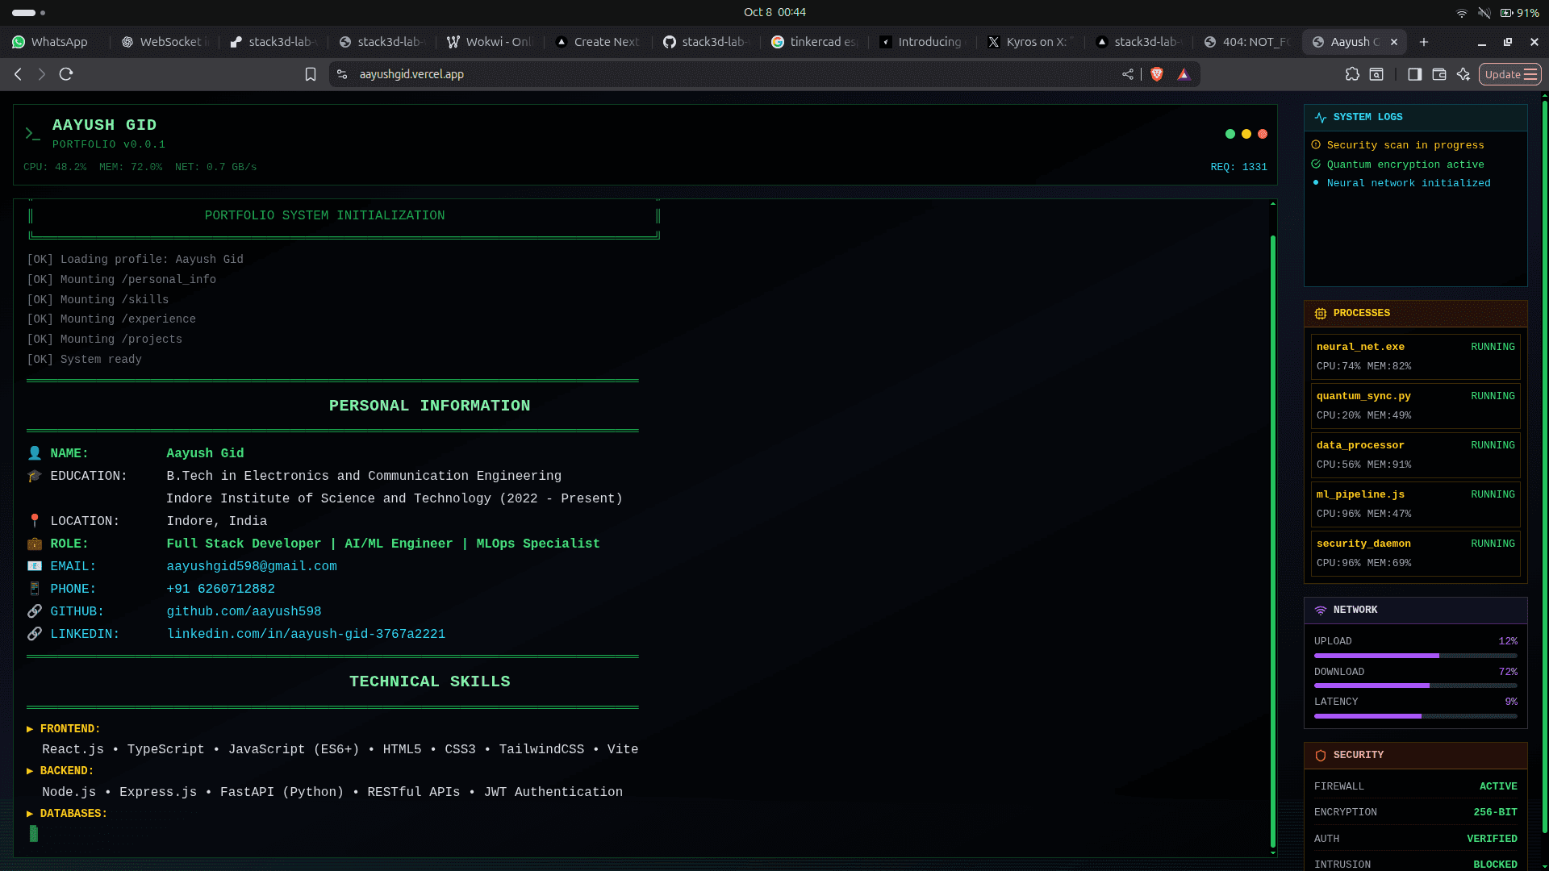The height and width of the screenshot is (871, 1549).
Task: Click the Leo AI sparkle icon
Action: coord(1463,74)
